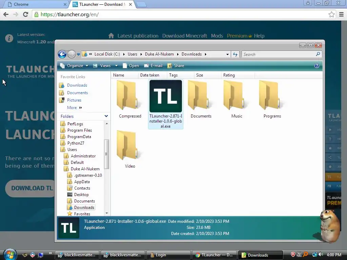Click folder tree scrollbar up arrow
The image size is (347, 260).
[x=107, y=124]
